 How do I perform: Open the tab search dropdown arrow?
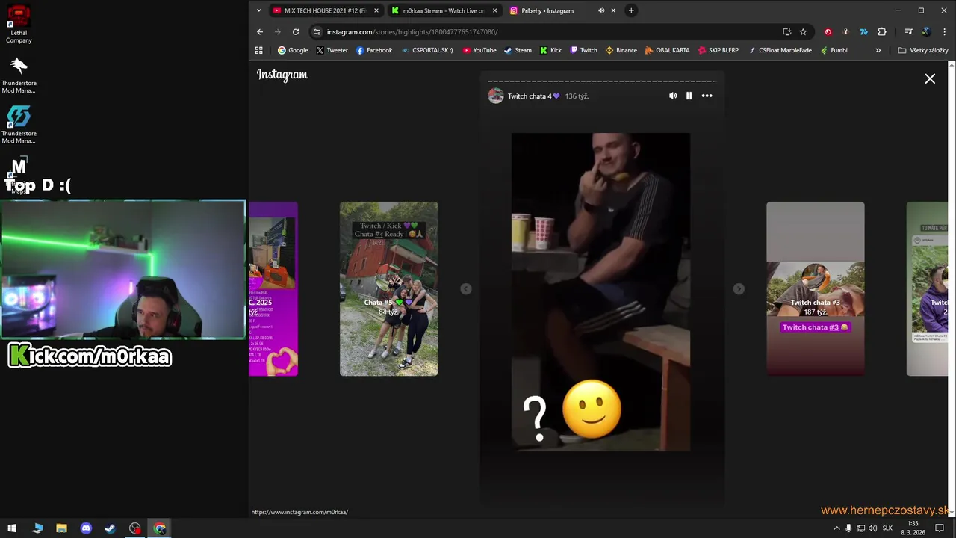(x=258, y=10)
